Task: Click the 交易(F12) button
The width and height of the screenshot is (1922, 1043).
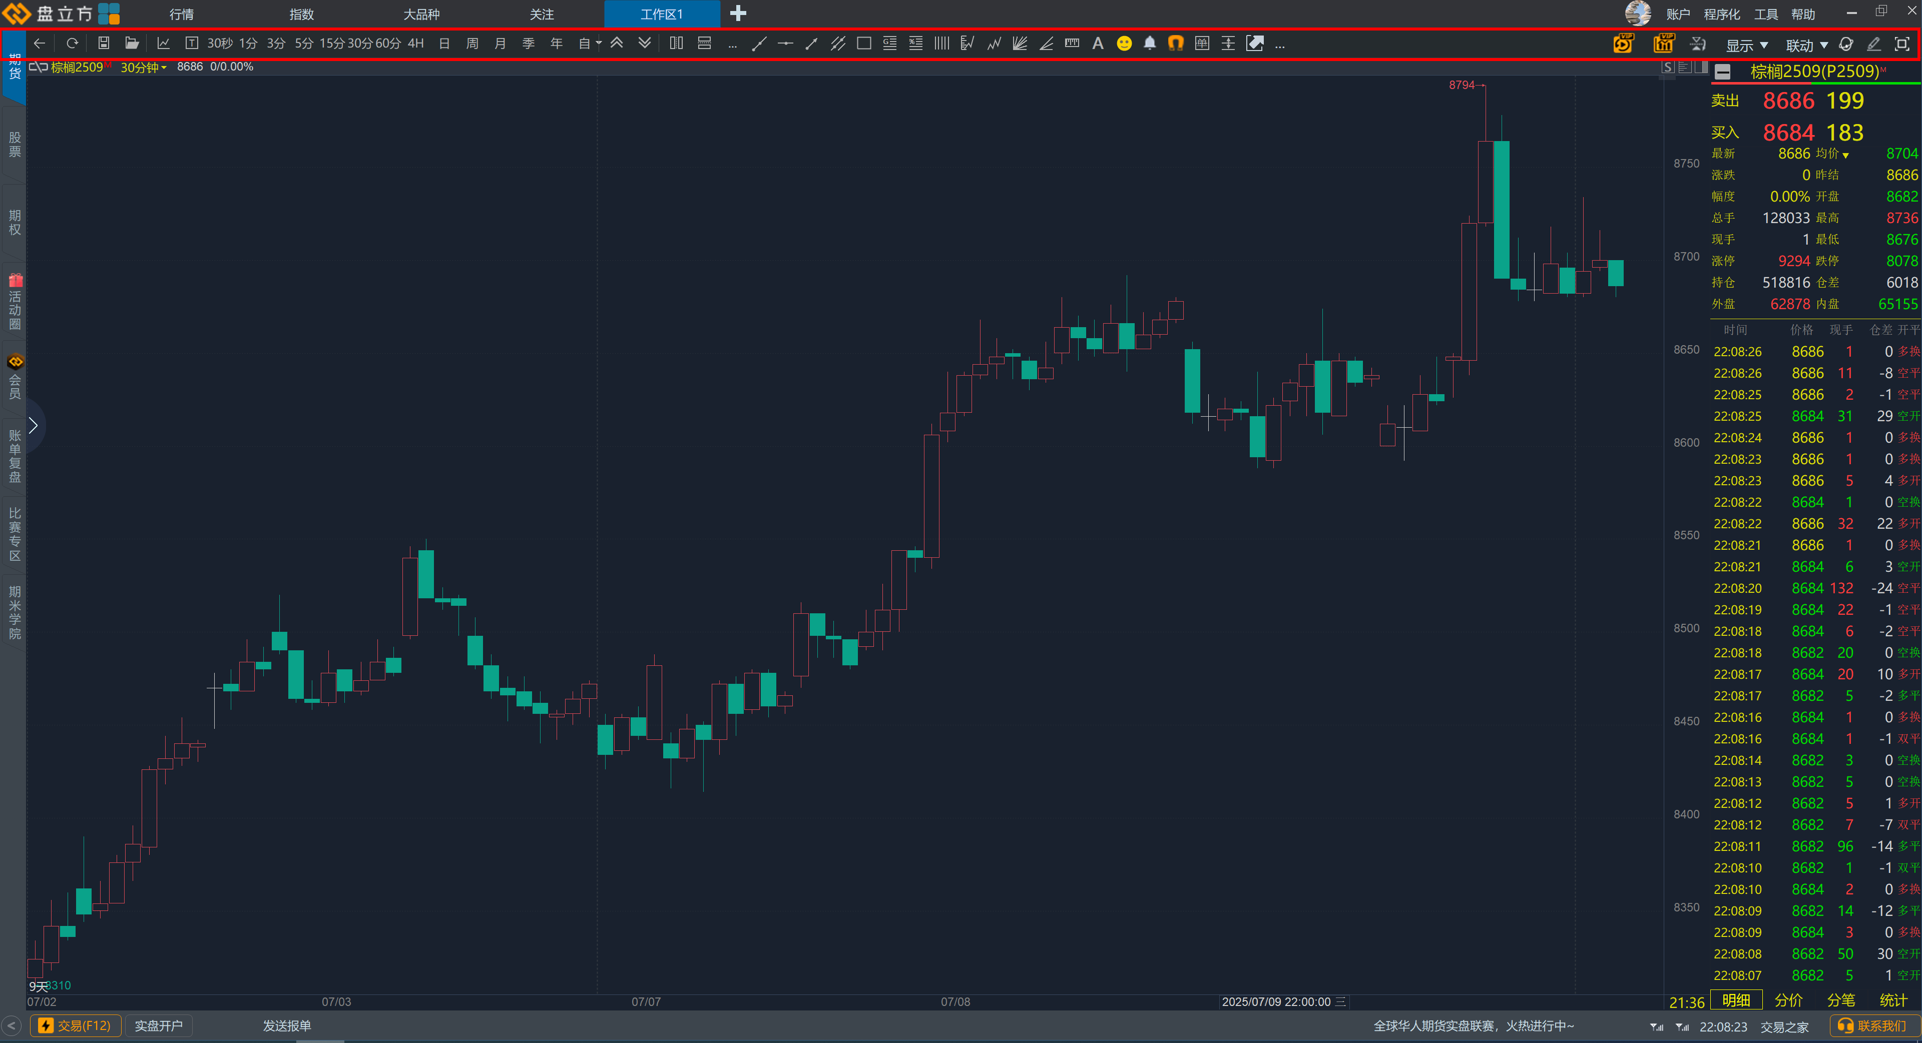Action: pyautogui.click(x=76, y=1026)
